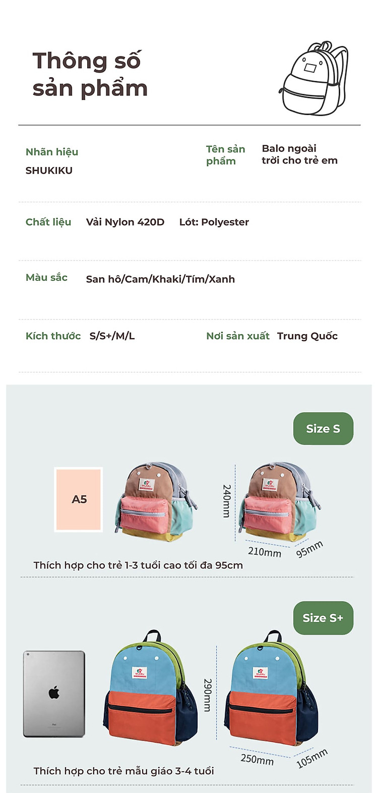Click the "San hô/Cam/Khaki/Tím/Xanh" color list

[160, 279]
